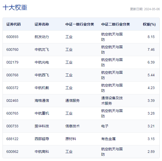
Task: Click weight value 7.46
Action: click(x=151, y=49)
